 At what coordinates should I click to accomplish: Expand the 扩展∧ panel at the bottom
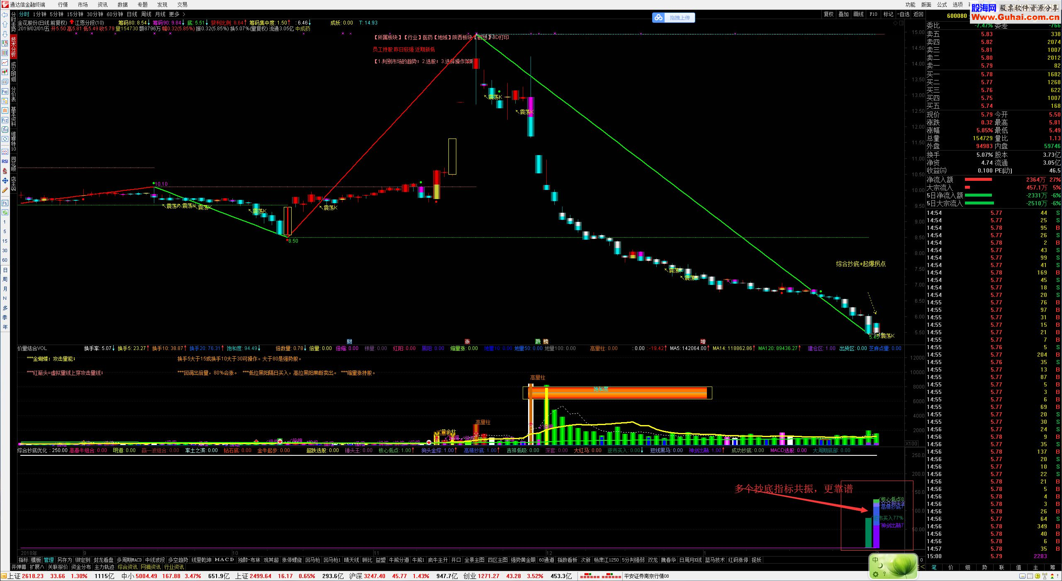(x=37, y=567)
